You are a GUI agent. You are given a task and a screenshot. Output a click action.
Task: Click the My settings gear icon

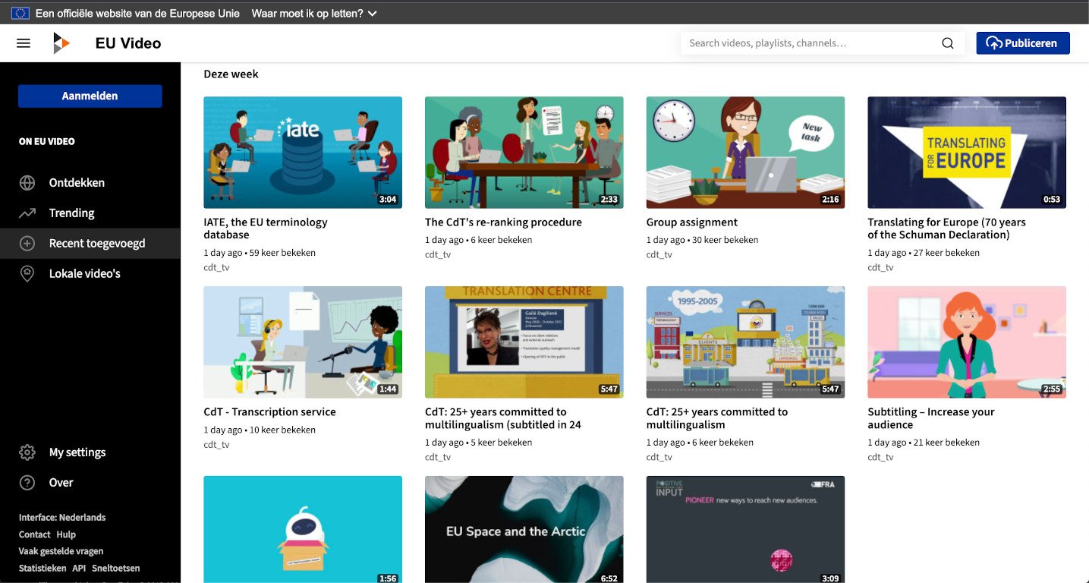click(x=27, y=452)
